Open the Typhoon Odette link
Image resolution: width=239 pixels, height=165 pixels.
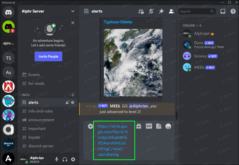(118, 22)
